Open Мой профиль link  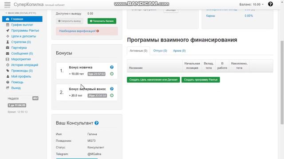click(x=21, y=76)
